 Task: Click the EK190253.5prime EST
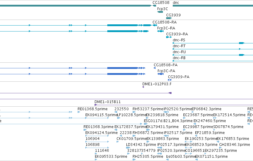(x=201, y=139)
